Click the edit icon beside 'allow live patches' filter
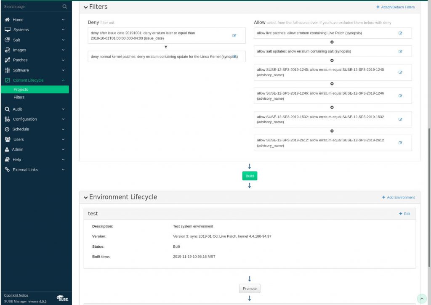Image resolution: width=431 pixels, height=305 pixels. 400,33
